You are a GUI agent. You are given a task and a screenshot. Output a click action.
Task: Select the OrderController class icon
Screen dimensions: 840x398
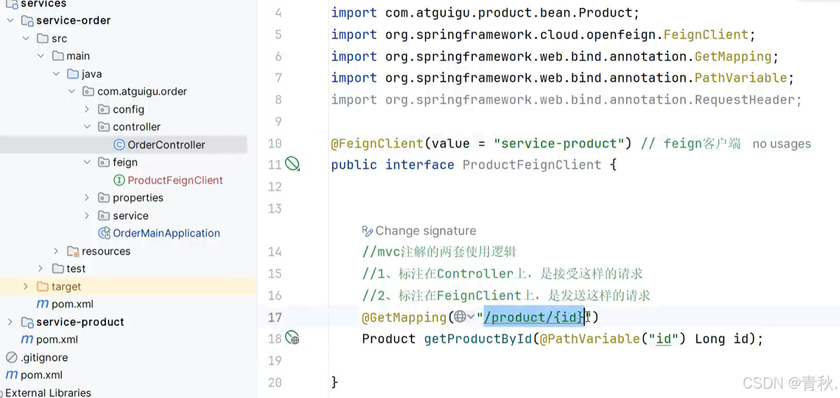click(x=119, y=145)
